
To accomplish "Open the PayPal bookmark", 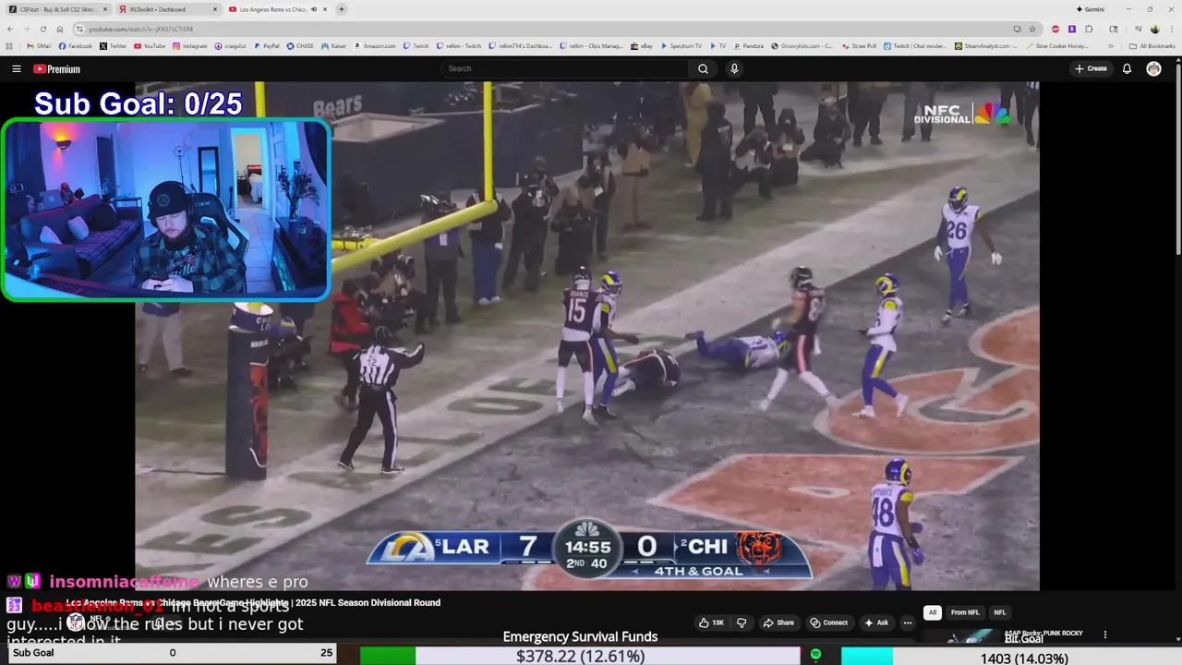I will (x=266, y=45).
